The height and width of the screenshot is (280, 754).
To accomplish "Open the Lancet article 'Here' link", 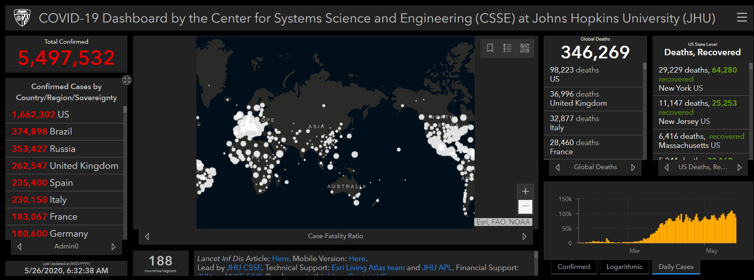I will [281, 258].
